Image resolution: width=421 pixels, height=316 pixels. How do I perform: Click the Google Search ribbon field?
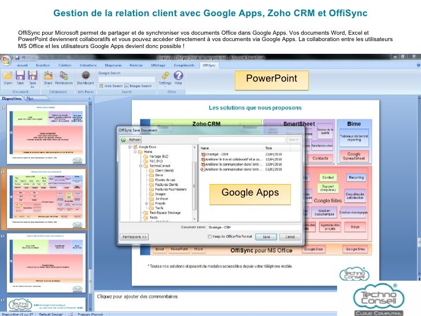pos(127,79)
